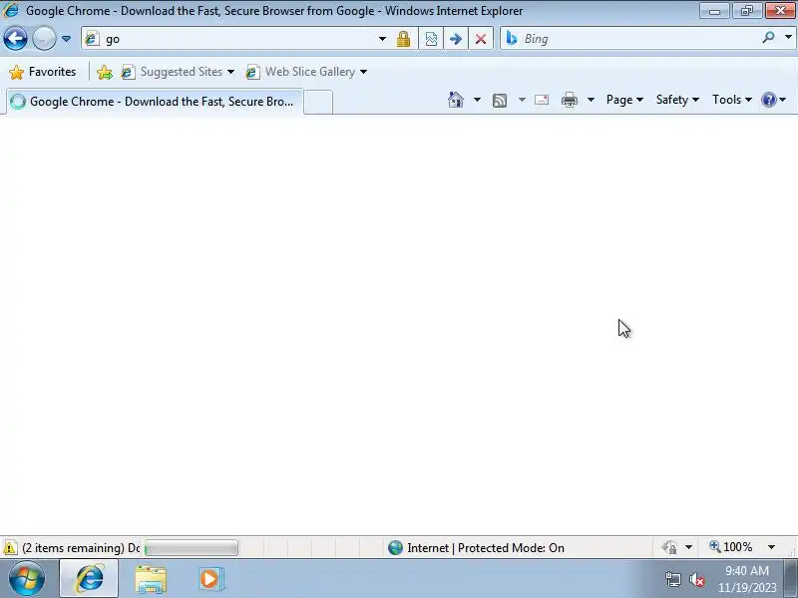This screenshot has width=798, height=598.
Task: Click the status bar warning icon
Action: pyautogui.click(x=9, y=548)
